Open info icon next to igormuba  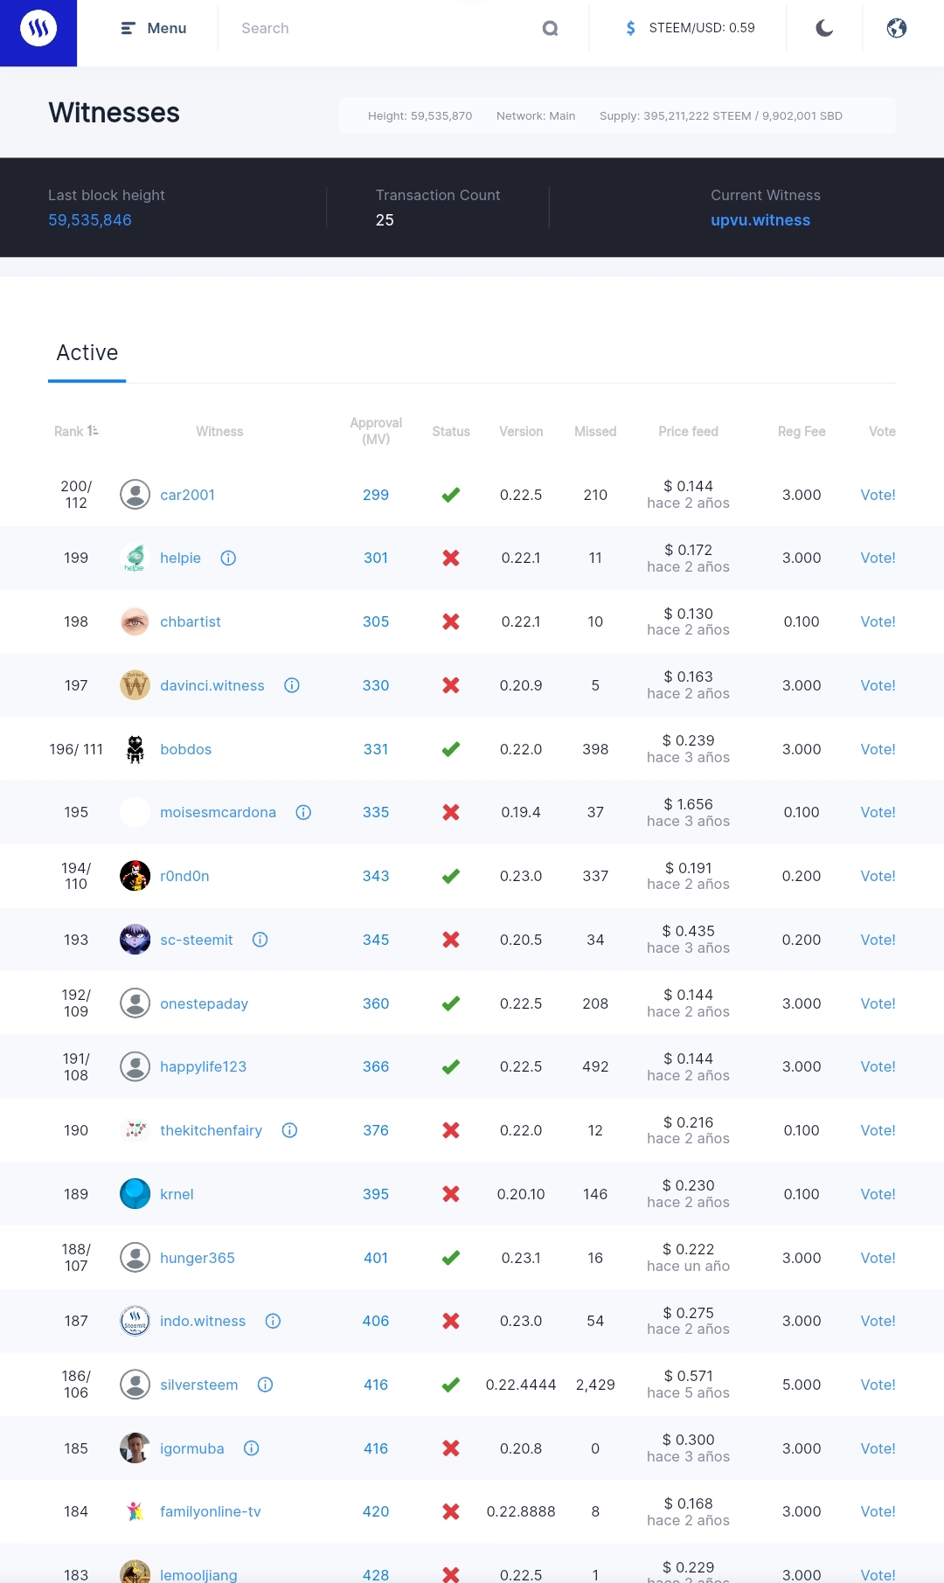point(251,1448)
